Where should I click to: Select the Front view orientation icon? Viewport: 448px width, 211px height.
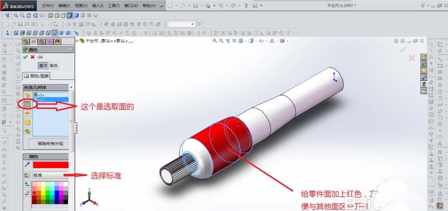click(16, 33)
